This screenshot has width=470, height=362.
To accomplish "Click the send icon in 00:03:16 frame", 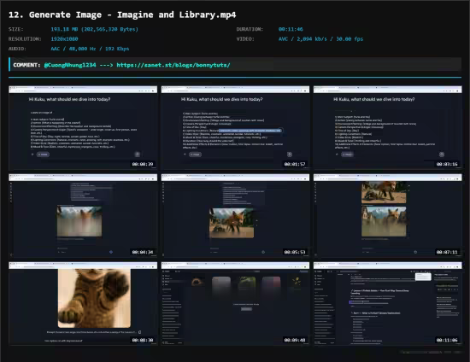I will (x=442, y=155).
